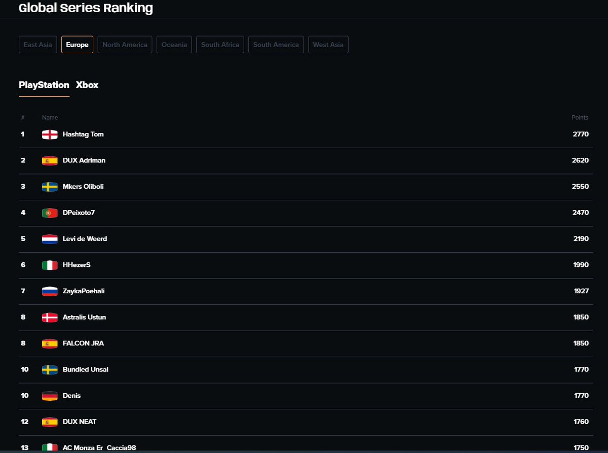Click the 2190 points value
The height and width of the screenshot is (453, 608).
point(581,239)
